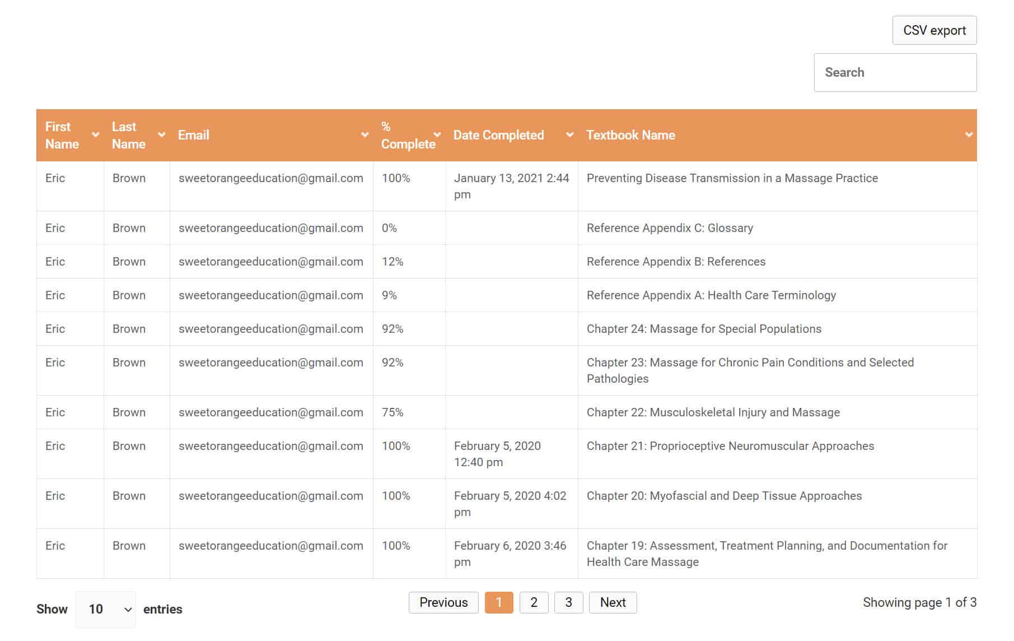Select the Reference Appendix C: Glossary row

point(670,228)
